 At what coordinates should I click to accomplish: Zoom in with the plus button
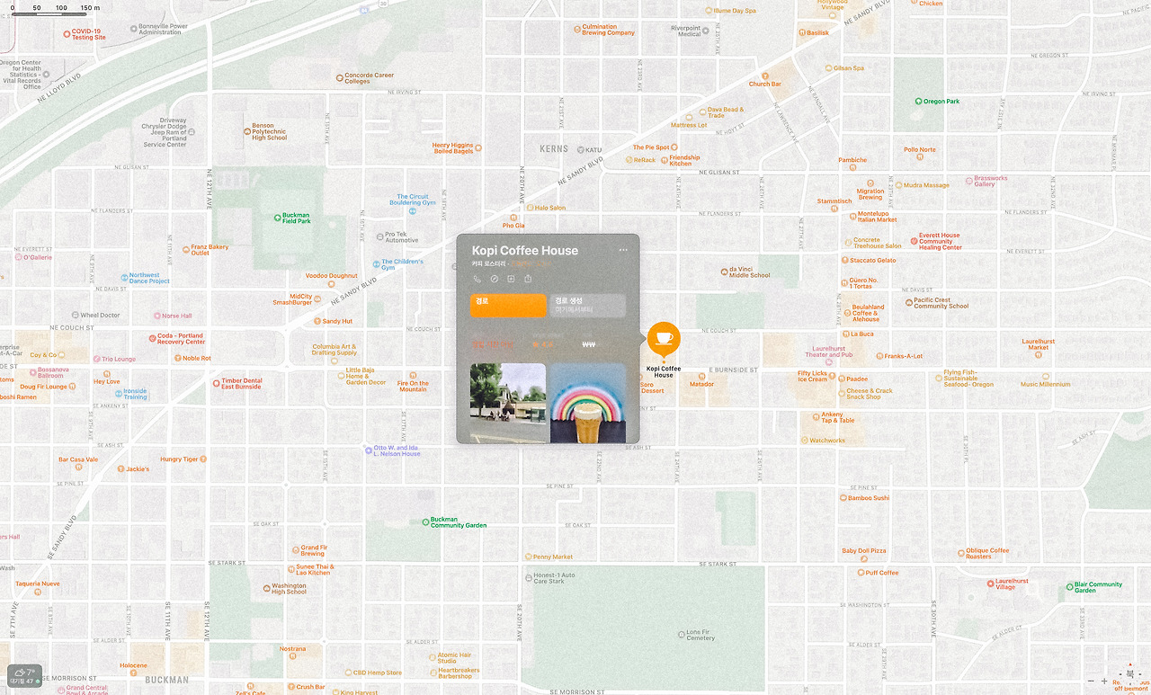pyautogui.click(x=1105, y=682)
